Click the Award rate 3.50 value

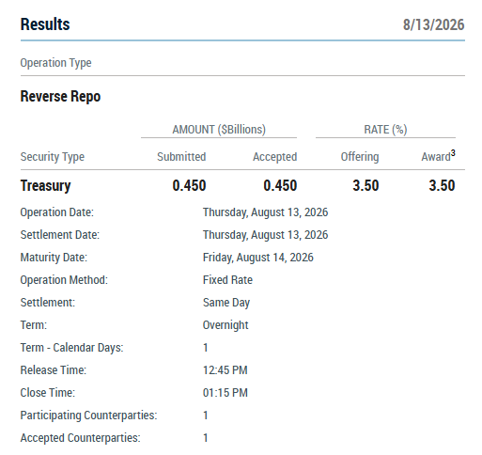(442, 185)
